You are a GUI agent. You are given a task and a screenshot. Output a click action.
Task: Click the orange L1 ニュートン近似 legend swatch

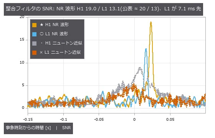34,53
